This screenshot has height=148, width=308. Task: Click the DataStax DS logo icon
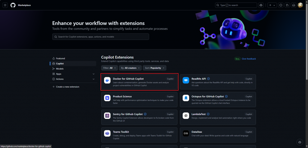pos(186,133)
